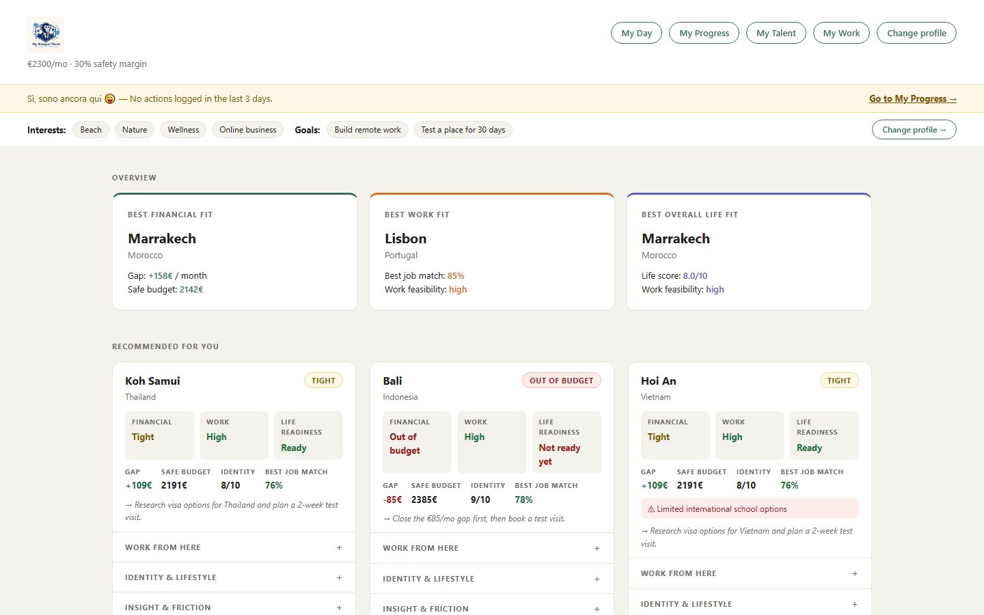Screen dimensions: 984x615
Task: Open the Best Financial Fit Marrakech card
Action: (x=235, y=251)
